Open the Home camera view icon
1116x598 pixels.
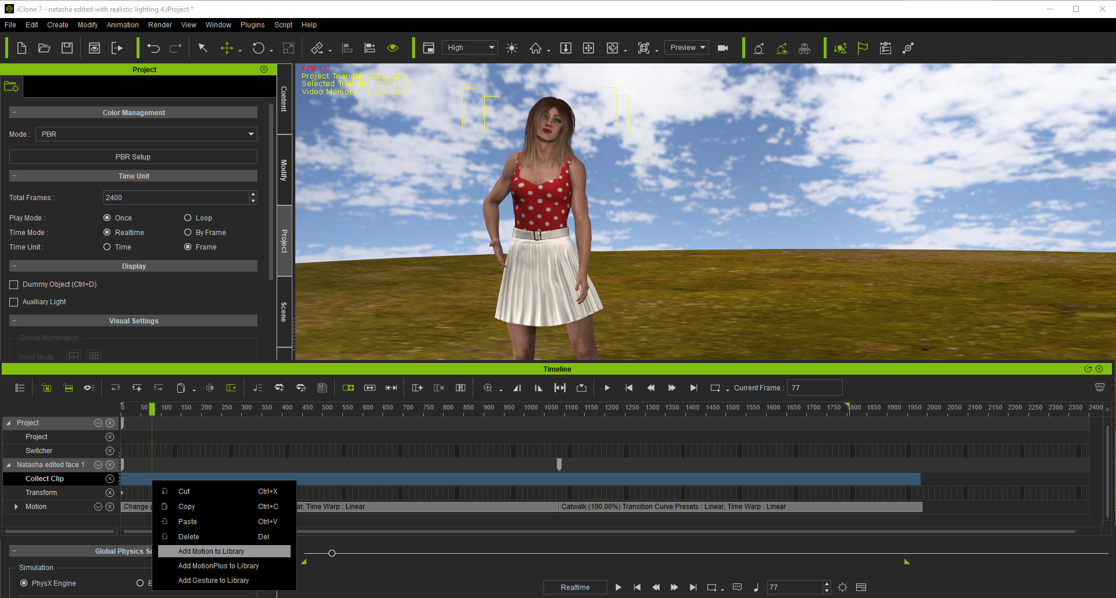535,48
